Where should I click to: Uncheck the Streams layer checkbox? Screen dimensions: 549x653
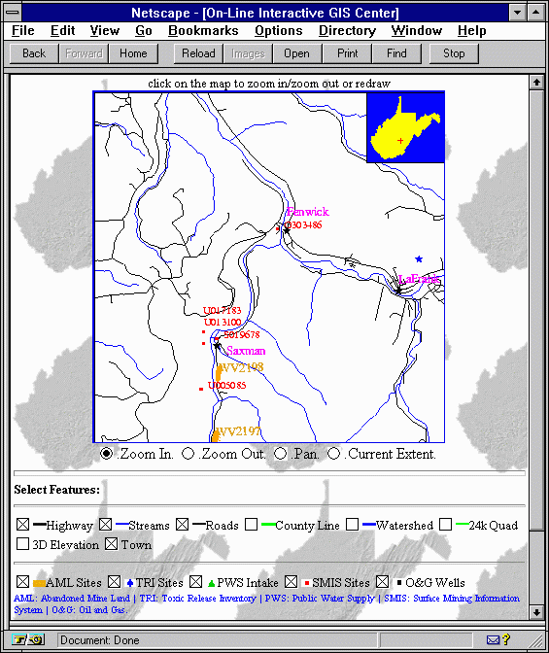(105, 525)
